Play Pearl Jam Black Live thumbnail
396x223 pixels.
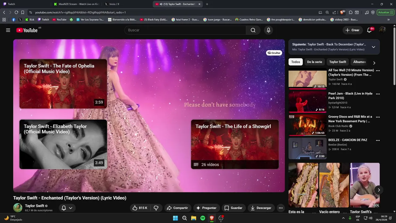click(308, 102)
